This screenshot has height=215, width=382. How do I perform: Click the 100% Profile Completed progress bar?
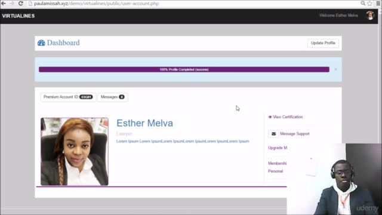coord(184,69)
